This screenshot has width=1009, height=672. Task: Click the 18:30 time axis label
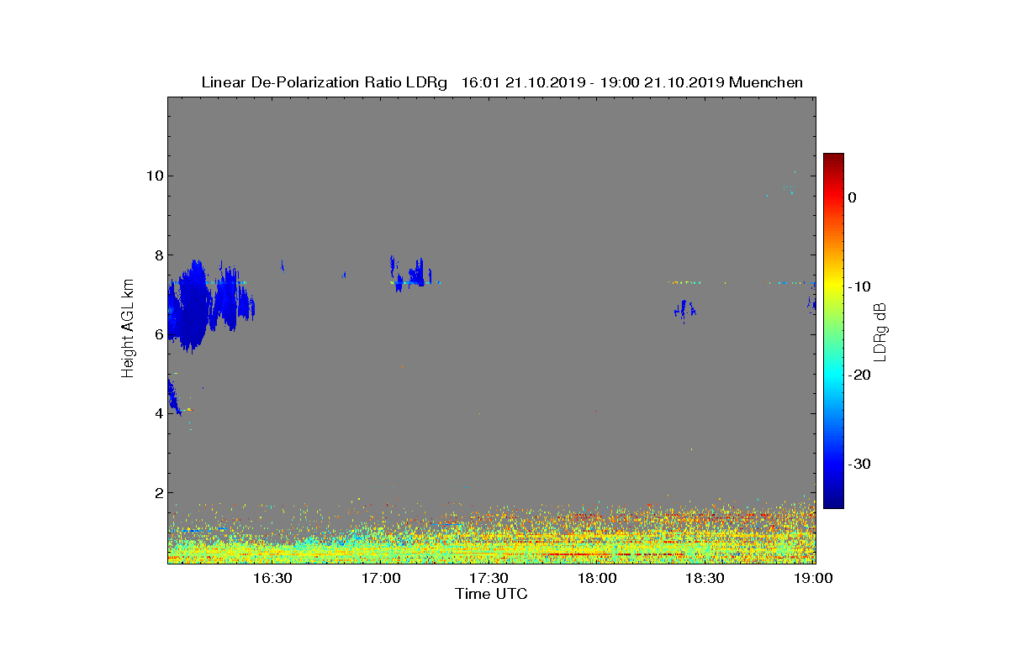coord(705,578)
